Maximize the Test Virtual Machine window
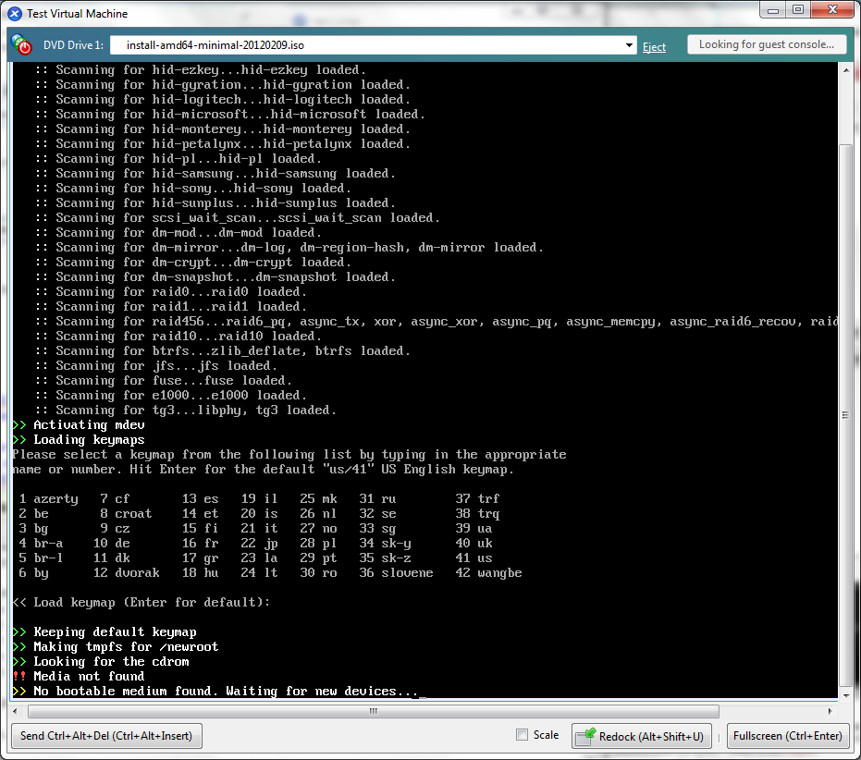 (x=797, y=10)
